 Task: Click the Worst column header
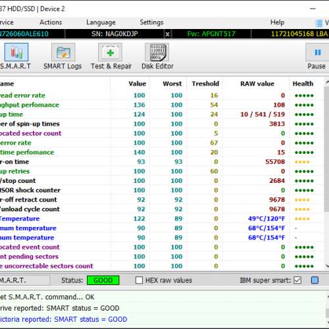coord(172,84)
